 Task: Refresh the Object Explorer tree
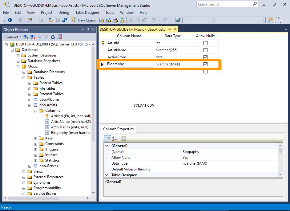coord(53,37)
